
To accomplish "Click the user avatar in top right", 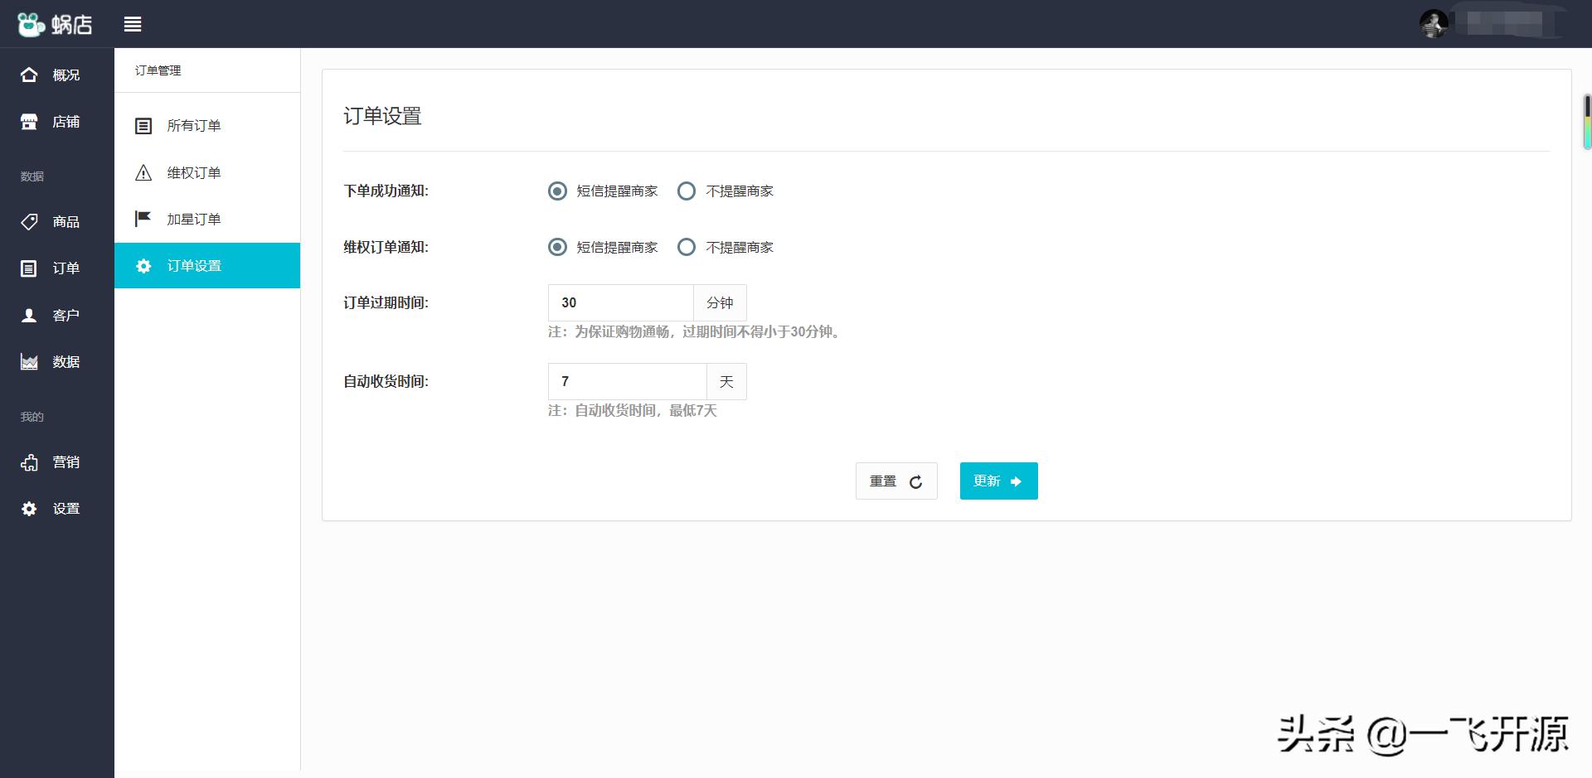I will coord(1434,24).
